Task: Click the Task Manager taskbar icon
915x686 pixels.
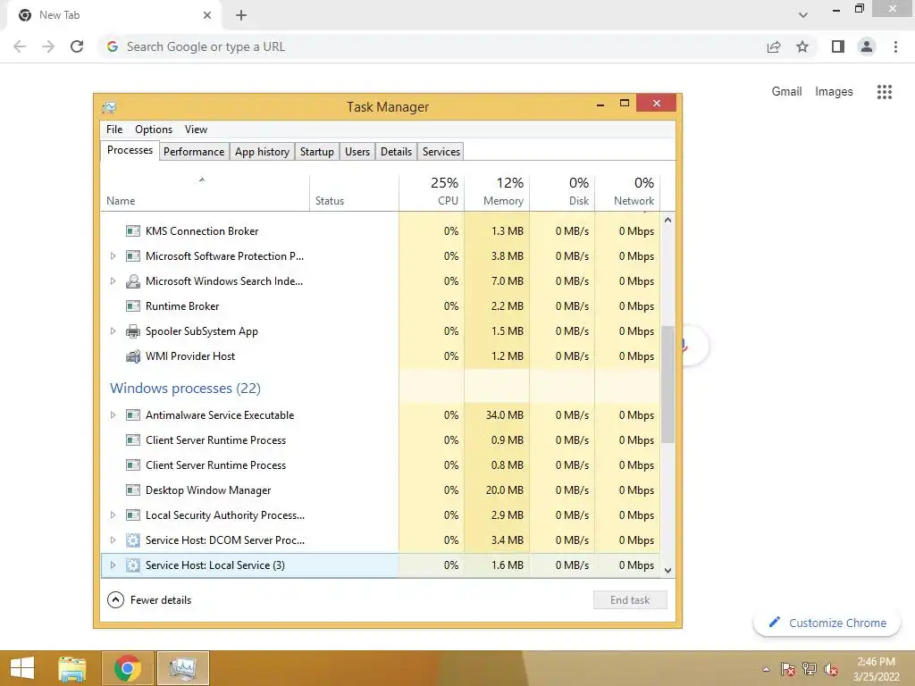Action: click(x=182, y=668)
